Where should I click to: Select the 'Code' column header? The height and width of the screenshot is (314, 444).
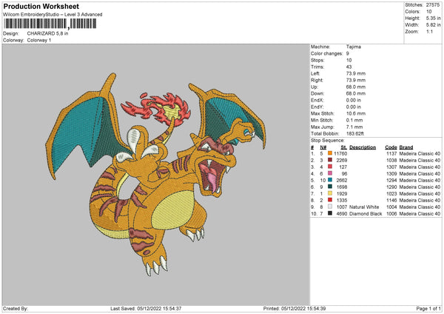click(391, 147)
